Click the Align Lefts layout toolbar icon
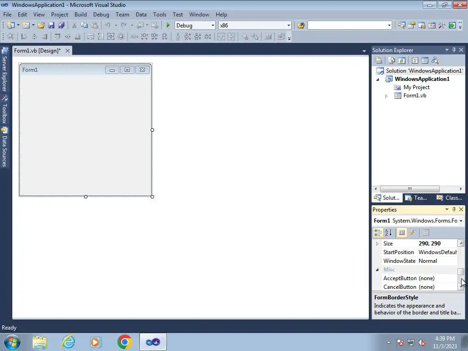The width and height of the screenshot is (468, 351). pos(24,37)
